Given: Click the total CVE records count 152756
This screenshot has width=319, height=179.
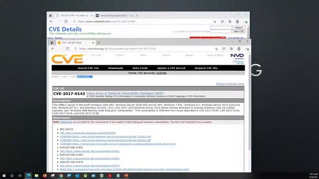Looking at the screenshot, I should click(x=161, y=73).
